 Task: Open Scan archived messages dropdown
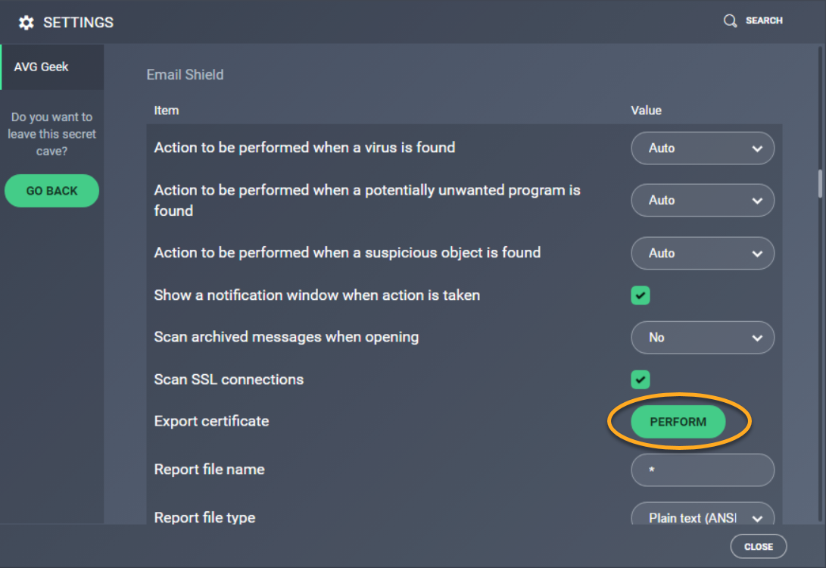[x=702, y=337]
